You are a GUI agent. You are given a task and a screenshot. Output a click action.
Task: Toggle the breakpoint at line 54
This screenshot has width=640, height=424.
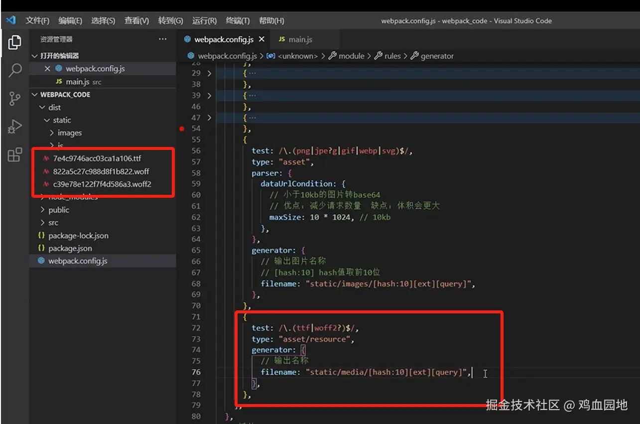[182, 129]
